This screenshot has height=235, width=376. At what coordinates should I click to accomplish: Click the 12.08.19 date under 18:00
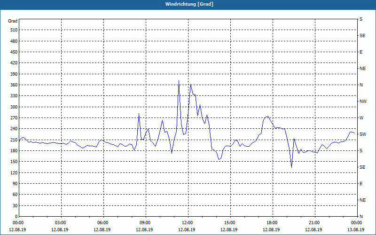click(271, 229)
